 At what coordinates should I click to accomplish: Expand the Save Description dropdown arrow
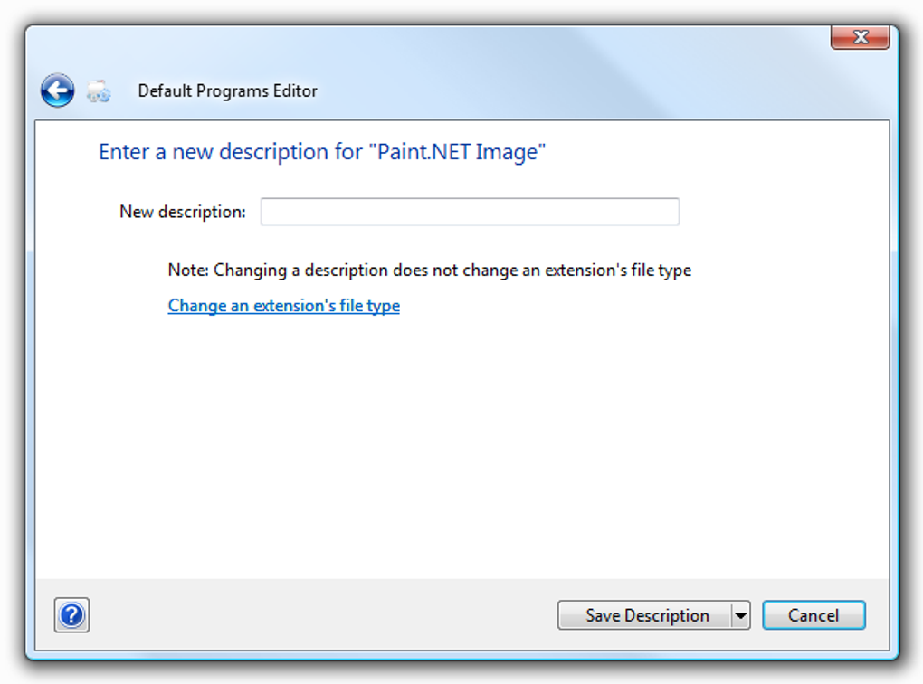[741, 615]
